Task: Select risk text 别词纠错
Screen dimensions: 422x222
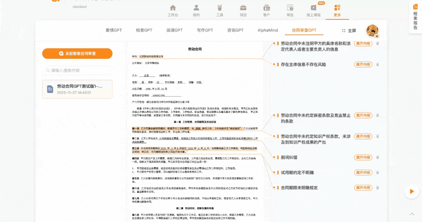Action: [289, 157]
